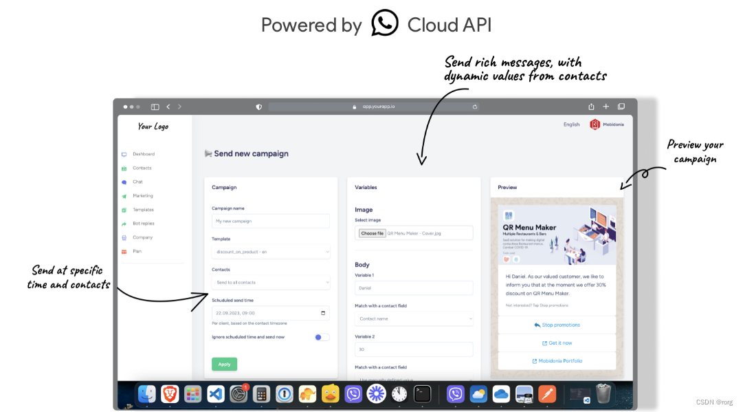Click the Variable 2 input field

coord(414,349)
